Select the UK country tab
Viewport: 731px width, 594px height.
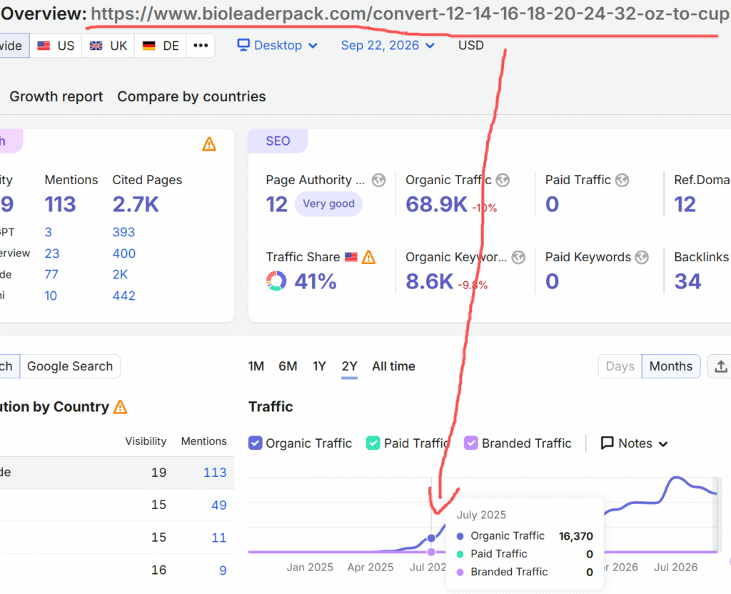pos(109,46)
